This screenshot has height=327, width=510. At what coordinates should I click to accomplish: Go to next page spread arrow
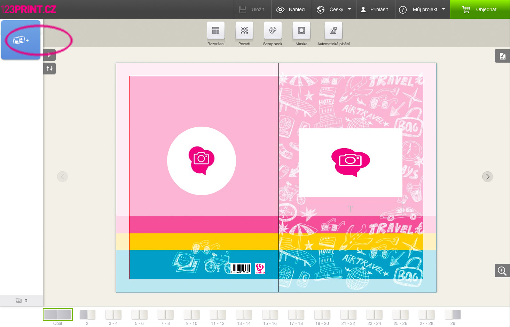(487, 177)
